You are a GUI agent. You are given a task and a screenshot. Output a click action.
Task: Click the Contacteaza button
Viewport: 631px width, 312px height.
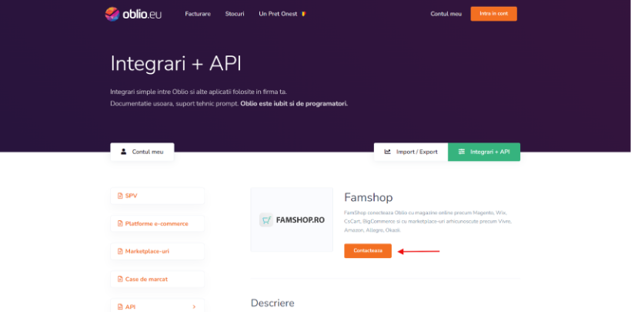click(368, 250)
